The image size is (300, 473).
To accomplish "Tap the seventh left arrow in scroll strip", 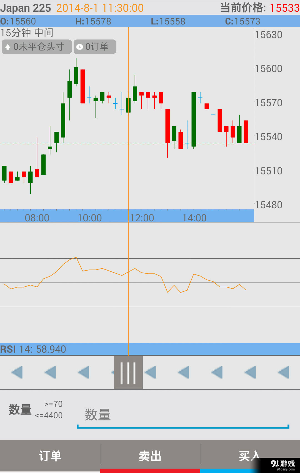I will tap(217, 372).
